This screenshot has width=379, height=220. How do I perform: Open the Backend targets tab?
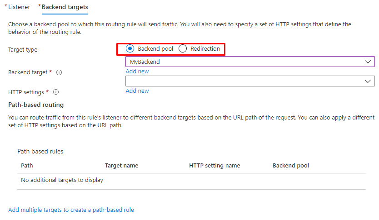tap(65, 7)
